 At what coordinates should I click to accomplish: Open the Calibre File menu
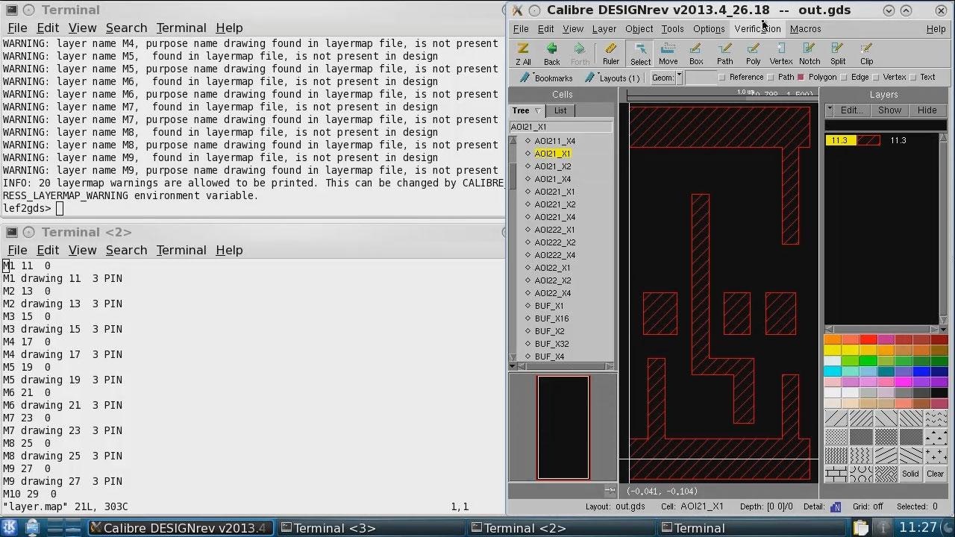click(521, 29)
